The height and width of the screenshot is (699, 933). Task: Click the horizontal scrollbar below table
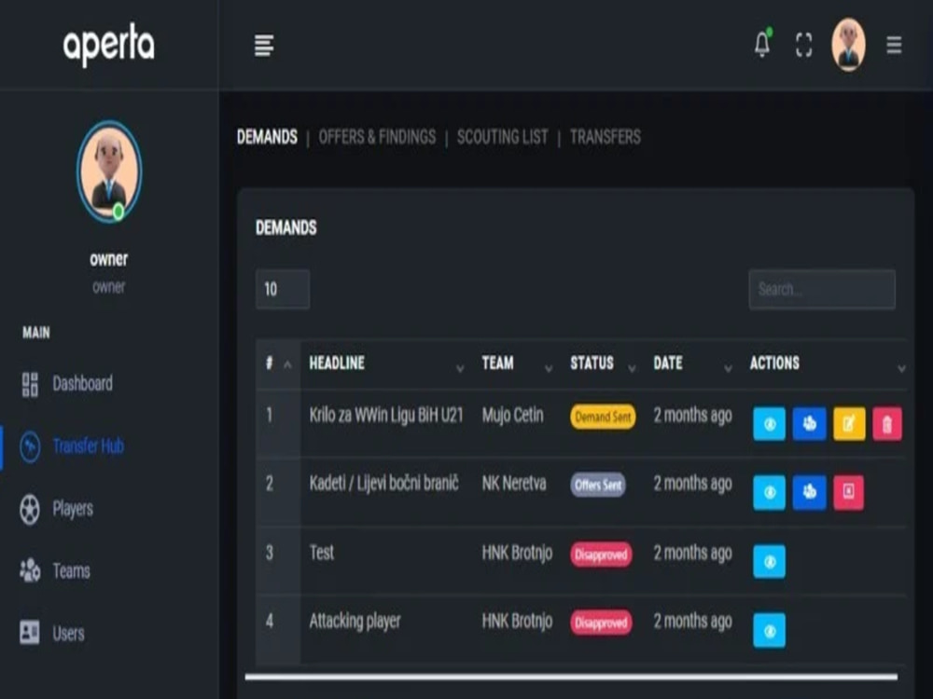point(571,677)
